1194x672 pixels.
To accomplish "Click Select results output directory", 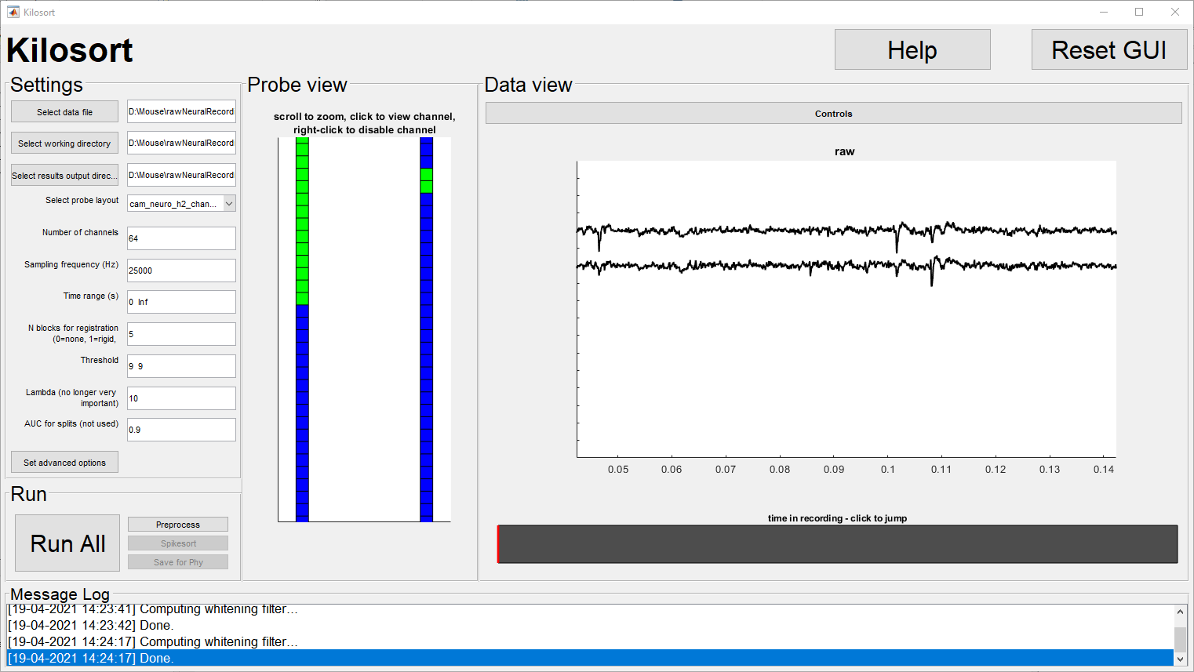I will (64, 174).
